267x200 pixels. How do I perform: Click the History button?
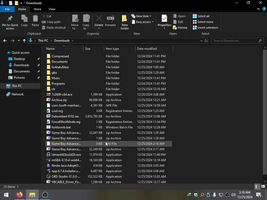coord(180,28)
